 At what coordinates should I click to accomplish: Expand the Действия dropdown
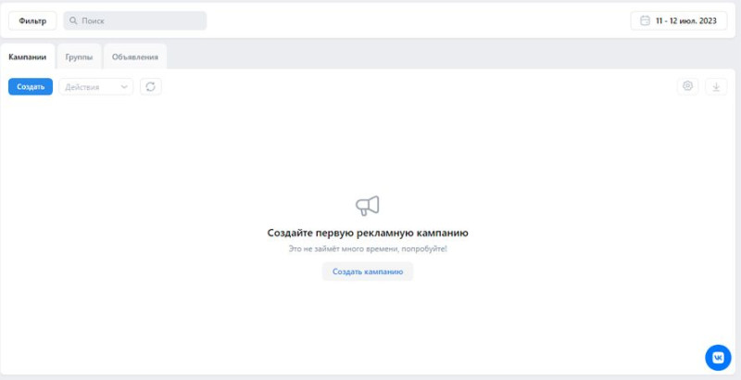pyautogui.click(x=96, y=86)
